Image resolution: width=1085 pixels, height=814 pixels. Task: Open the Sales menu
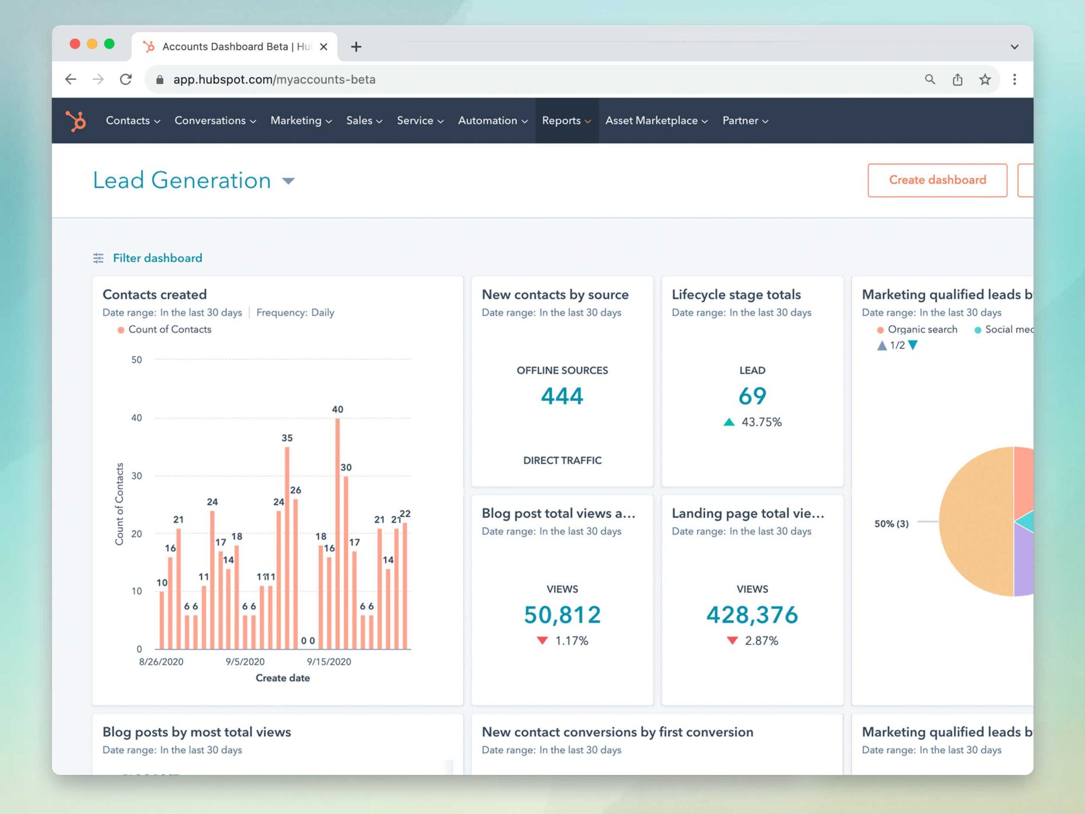[x=365, y=120]
